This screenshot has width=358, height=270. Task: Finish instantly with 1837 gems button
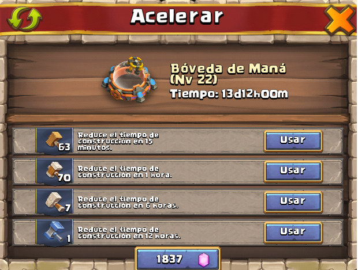coord(178,258)
